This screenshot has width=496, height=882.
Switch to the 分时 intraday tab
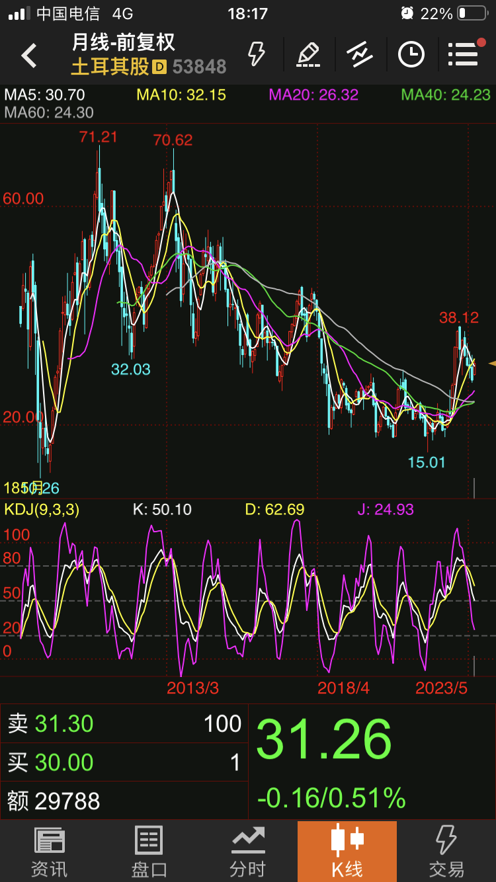248,852
